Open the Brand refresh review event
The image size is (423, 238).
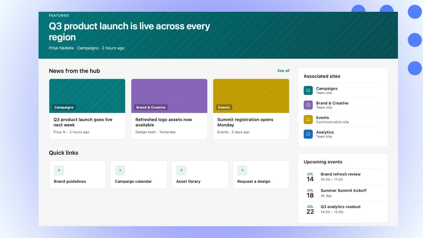point(343,177)
